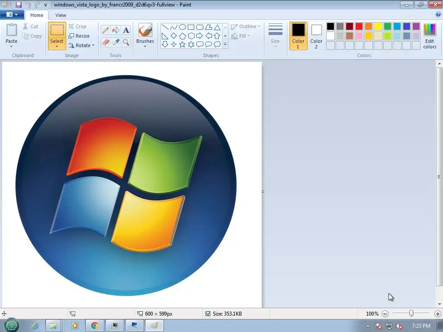
Task: Choose the Diamond shape
Action: (174, 36)
